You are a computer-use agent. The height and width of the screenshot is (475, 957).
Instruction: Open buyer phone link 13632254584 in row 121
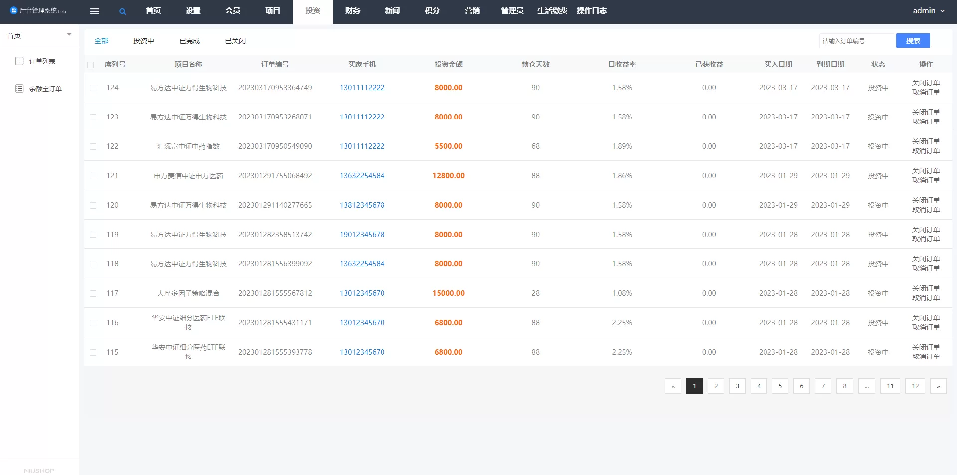coord(362,176)
